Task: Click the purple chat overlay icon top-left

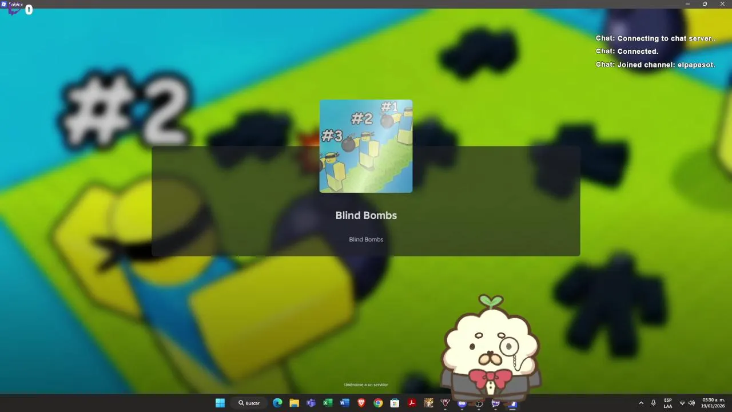Action: point(14,9)
